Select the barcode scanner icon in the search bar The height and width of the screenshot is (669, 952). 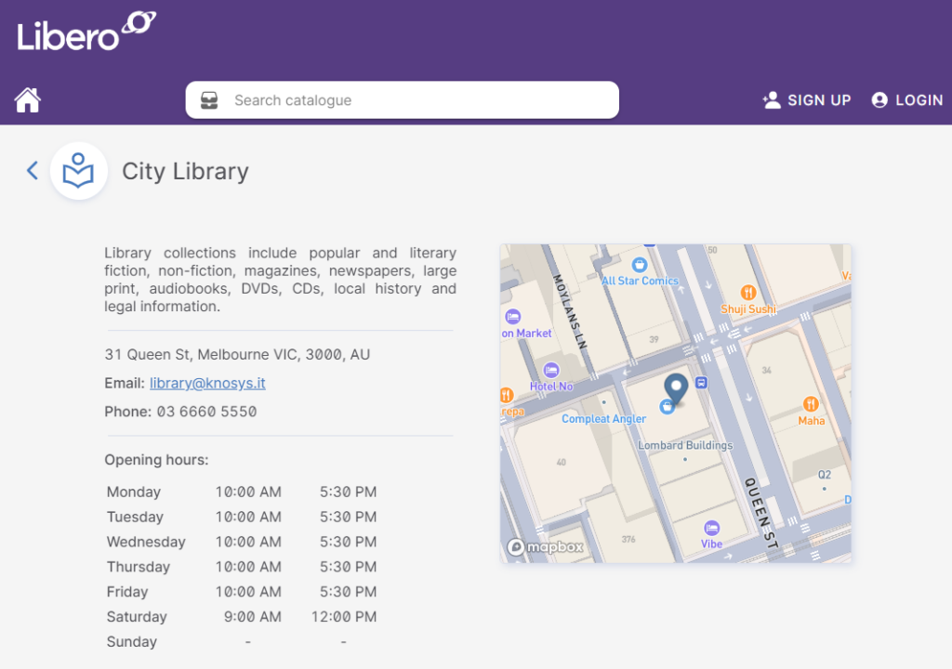pyautogui.click(x=209, y=99)
